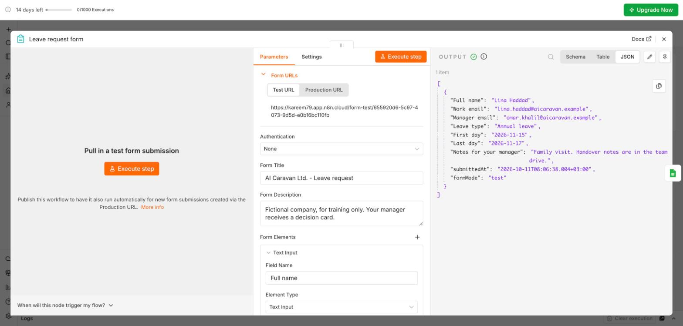Viewport: 683px width, 326px height.
Task: Open the Settings tab
Action: coord(311,57)
